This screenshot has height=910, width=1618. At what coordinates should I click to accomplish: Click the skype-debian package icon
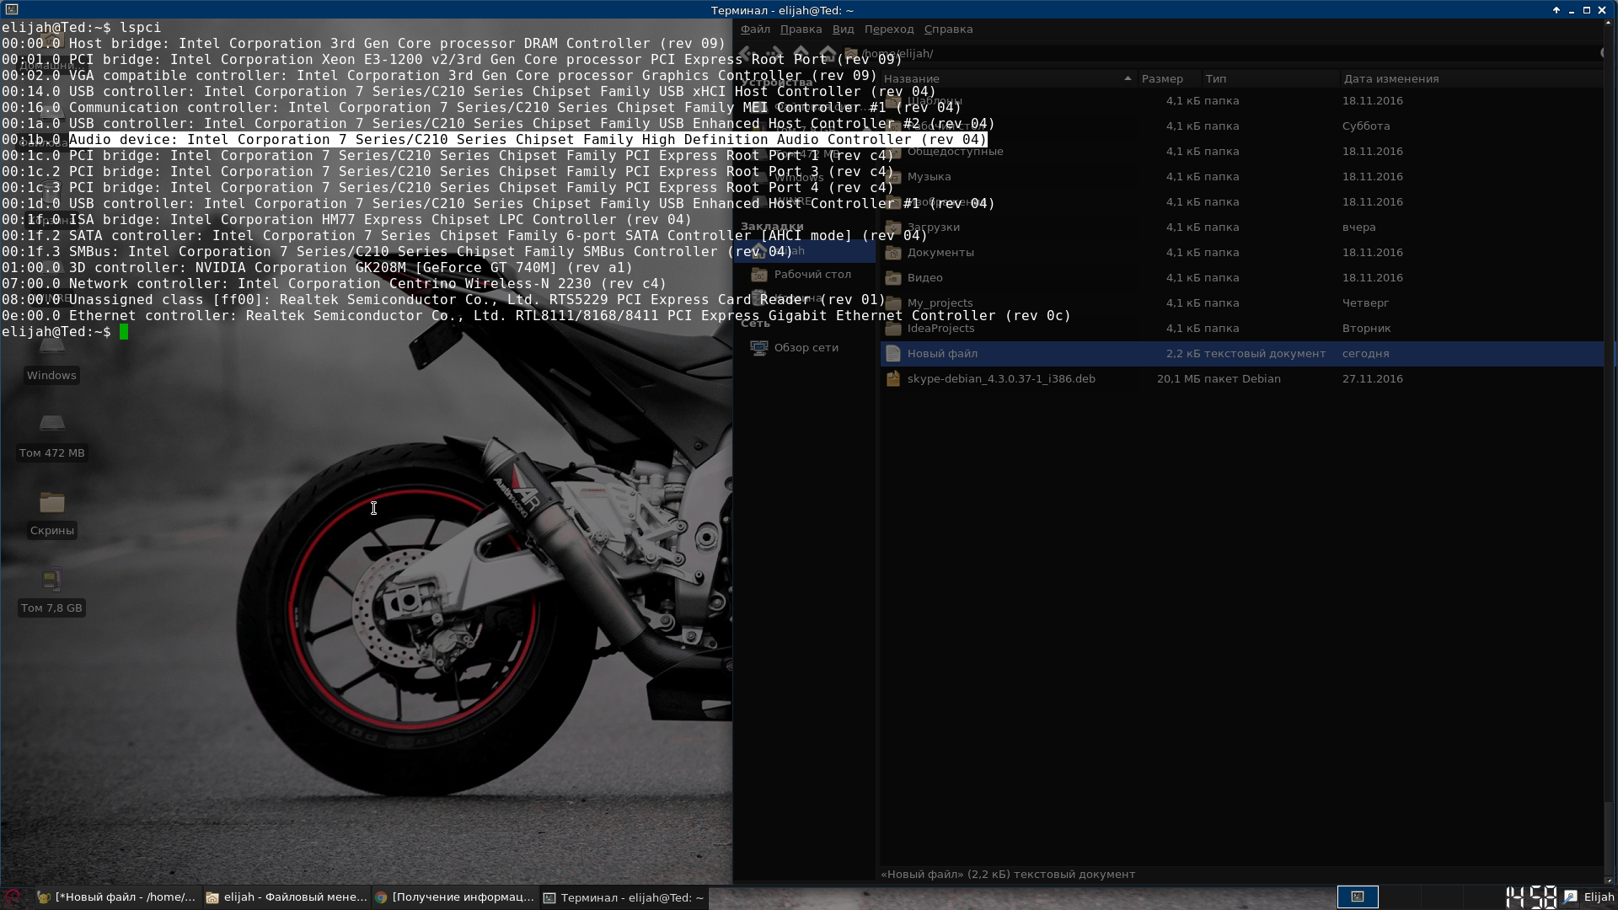click(x=893, y=378)
